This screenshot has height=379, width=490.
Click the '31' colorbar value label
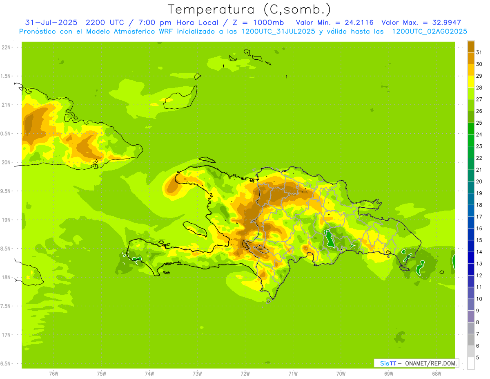tap(479, 52)
